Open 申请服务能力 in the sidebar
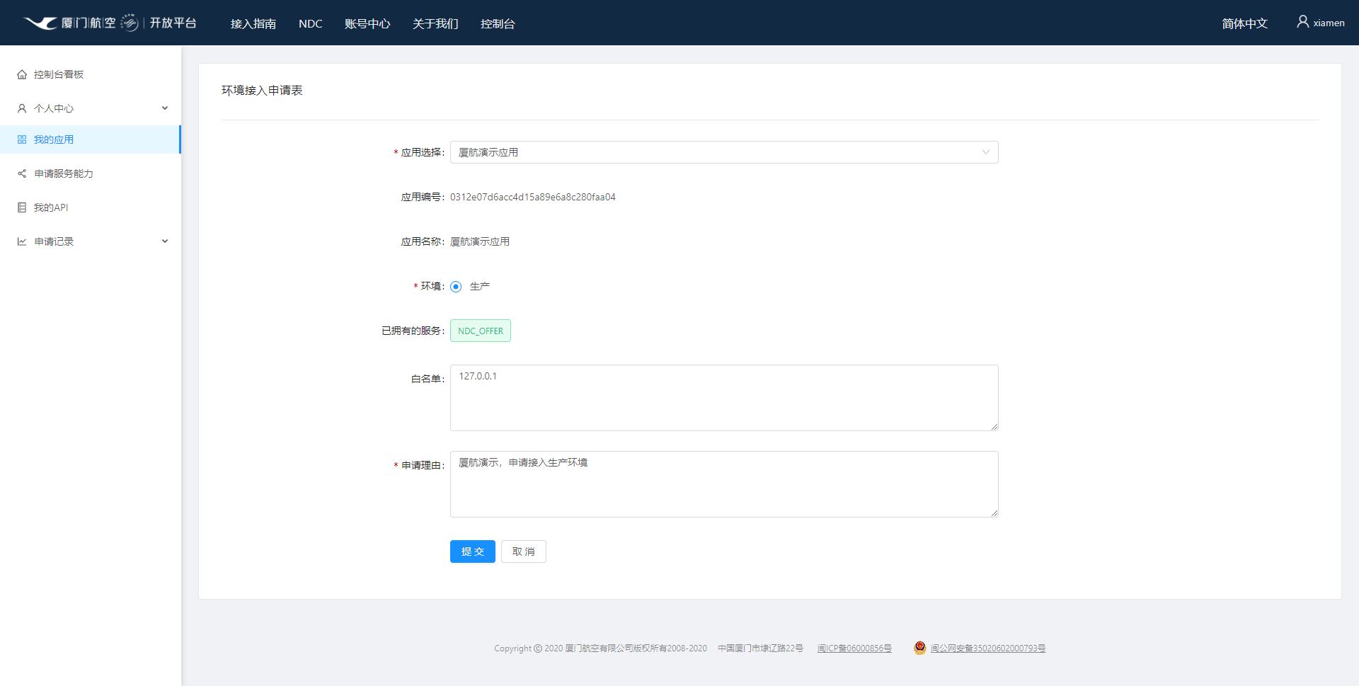The image size is (1359, 686). (x=91, y=173)
